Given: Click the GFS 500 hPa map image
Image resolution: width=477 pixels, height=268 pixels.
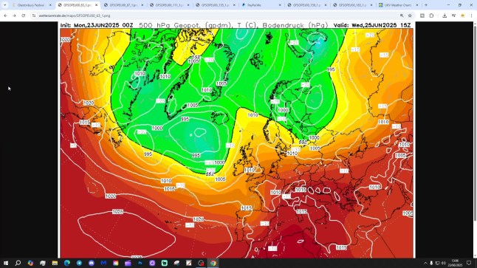Looking at the screenshot, I should coord(237,140).
